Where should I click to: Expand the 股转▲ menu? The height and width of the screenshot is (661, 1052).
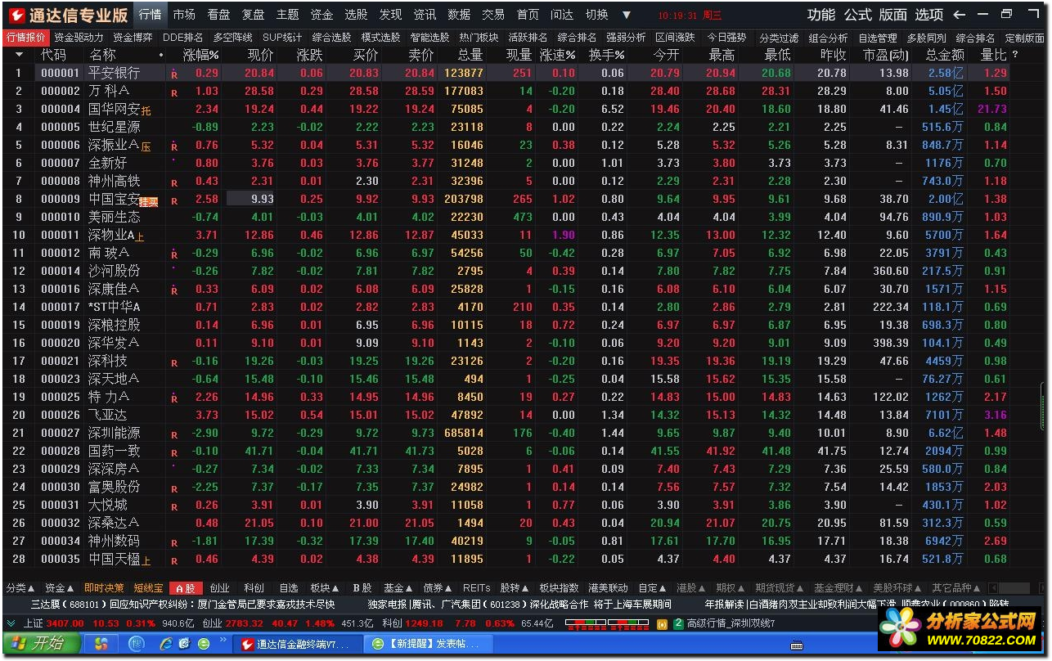515,588
